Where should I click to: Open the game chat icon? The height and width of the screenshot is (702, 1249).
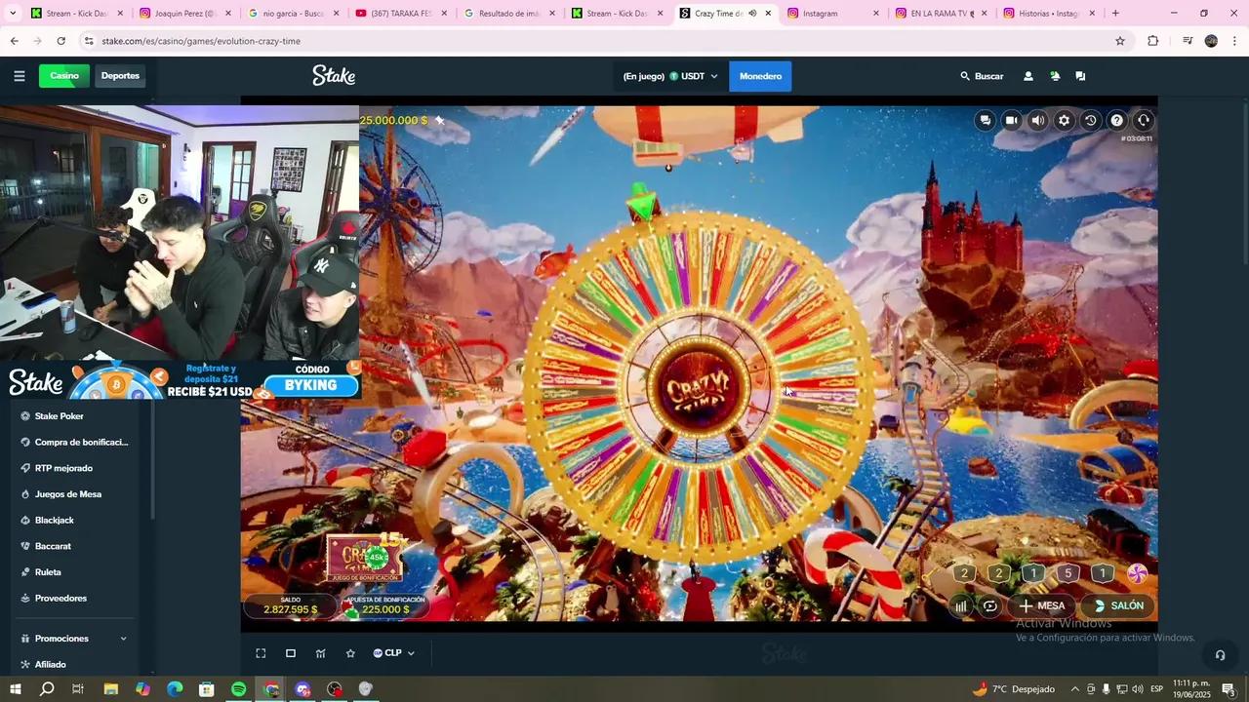coord(986,120)
